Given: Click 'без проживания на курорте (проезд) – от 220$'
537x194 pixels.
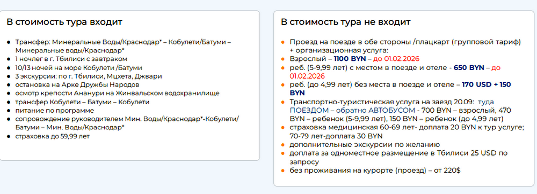Looking at the screenshot, I should [x=375, y=170].
